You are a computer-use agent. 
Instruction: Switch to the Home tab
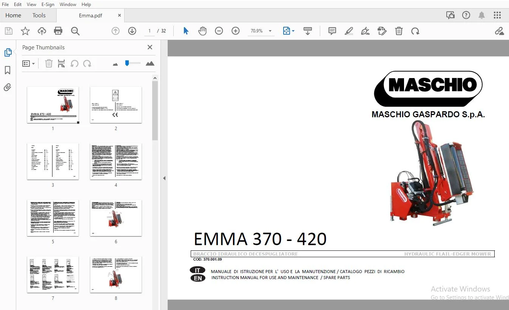coord(13,15)
